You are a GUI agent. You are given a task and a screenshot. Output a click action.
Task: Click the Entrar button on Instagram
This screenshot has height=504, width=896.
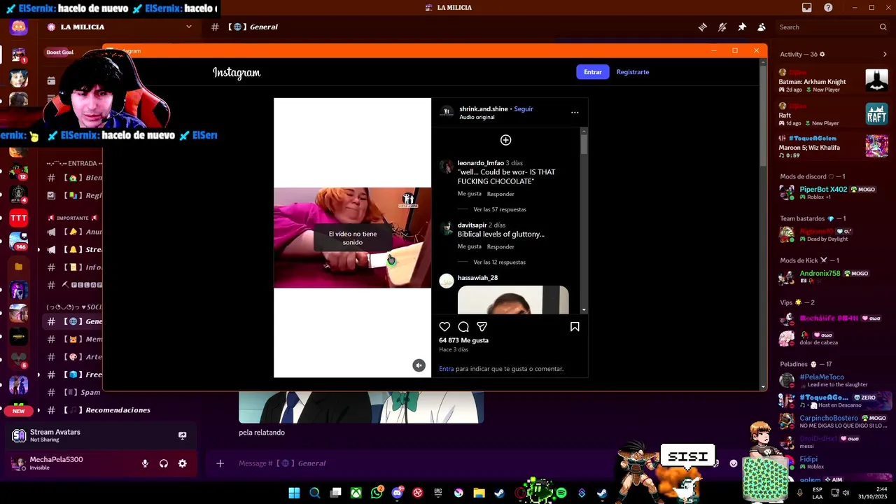click(x=593, y=72)
